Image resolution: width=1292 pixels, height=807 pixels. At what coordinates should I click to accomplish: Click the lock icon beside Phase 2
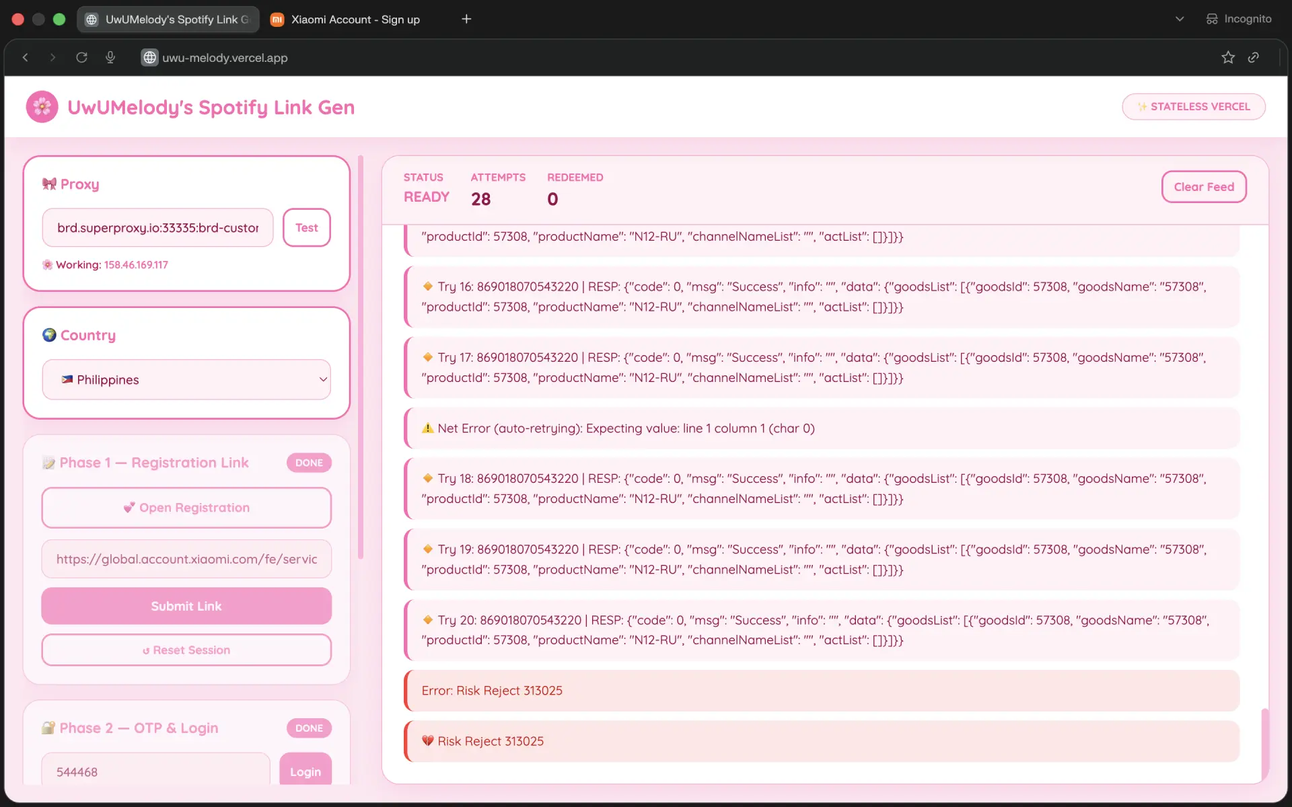tap(48, 728)
